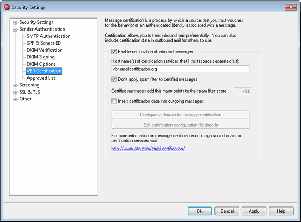Click the certification host names text field

(180, 69)
